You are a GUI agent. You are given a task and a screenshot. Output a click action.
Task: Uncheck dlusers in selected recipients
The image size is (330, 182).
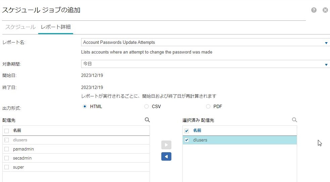pos(187,140)
